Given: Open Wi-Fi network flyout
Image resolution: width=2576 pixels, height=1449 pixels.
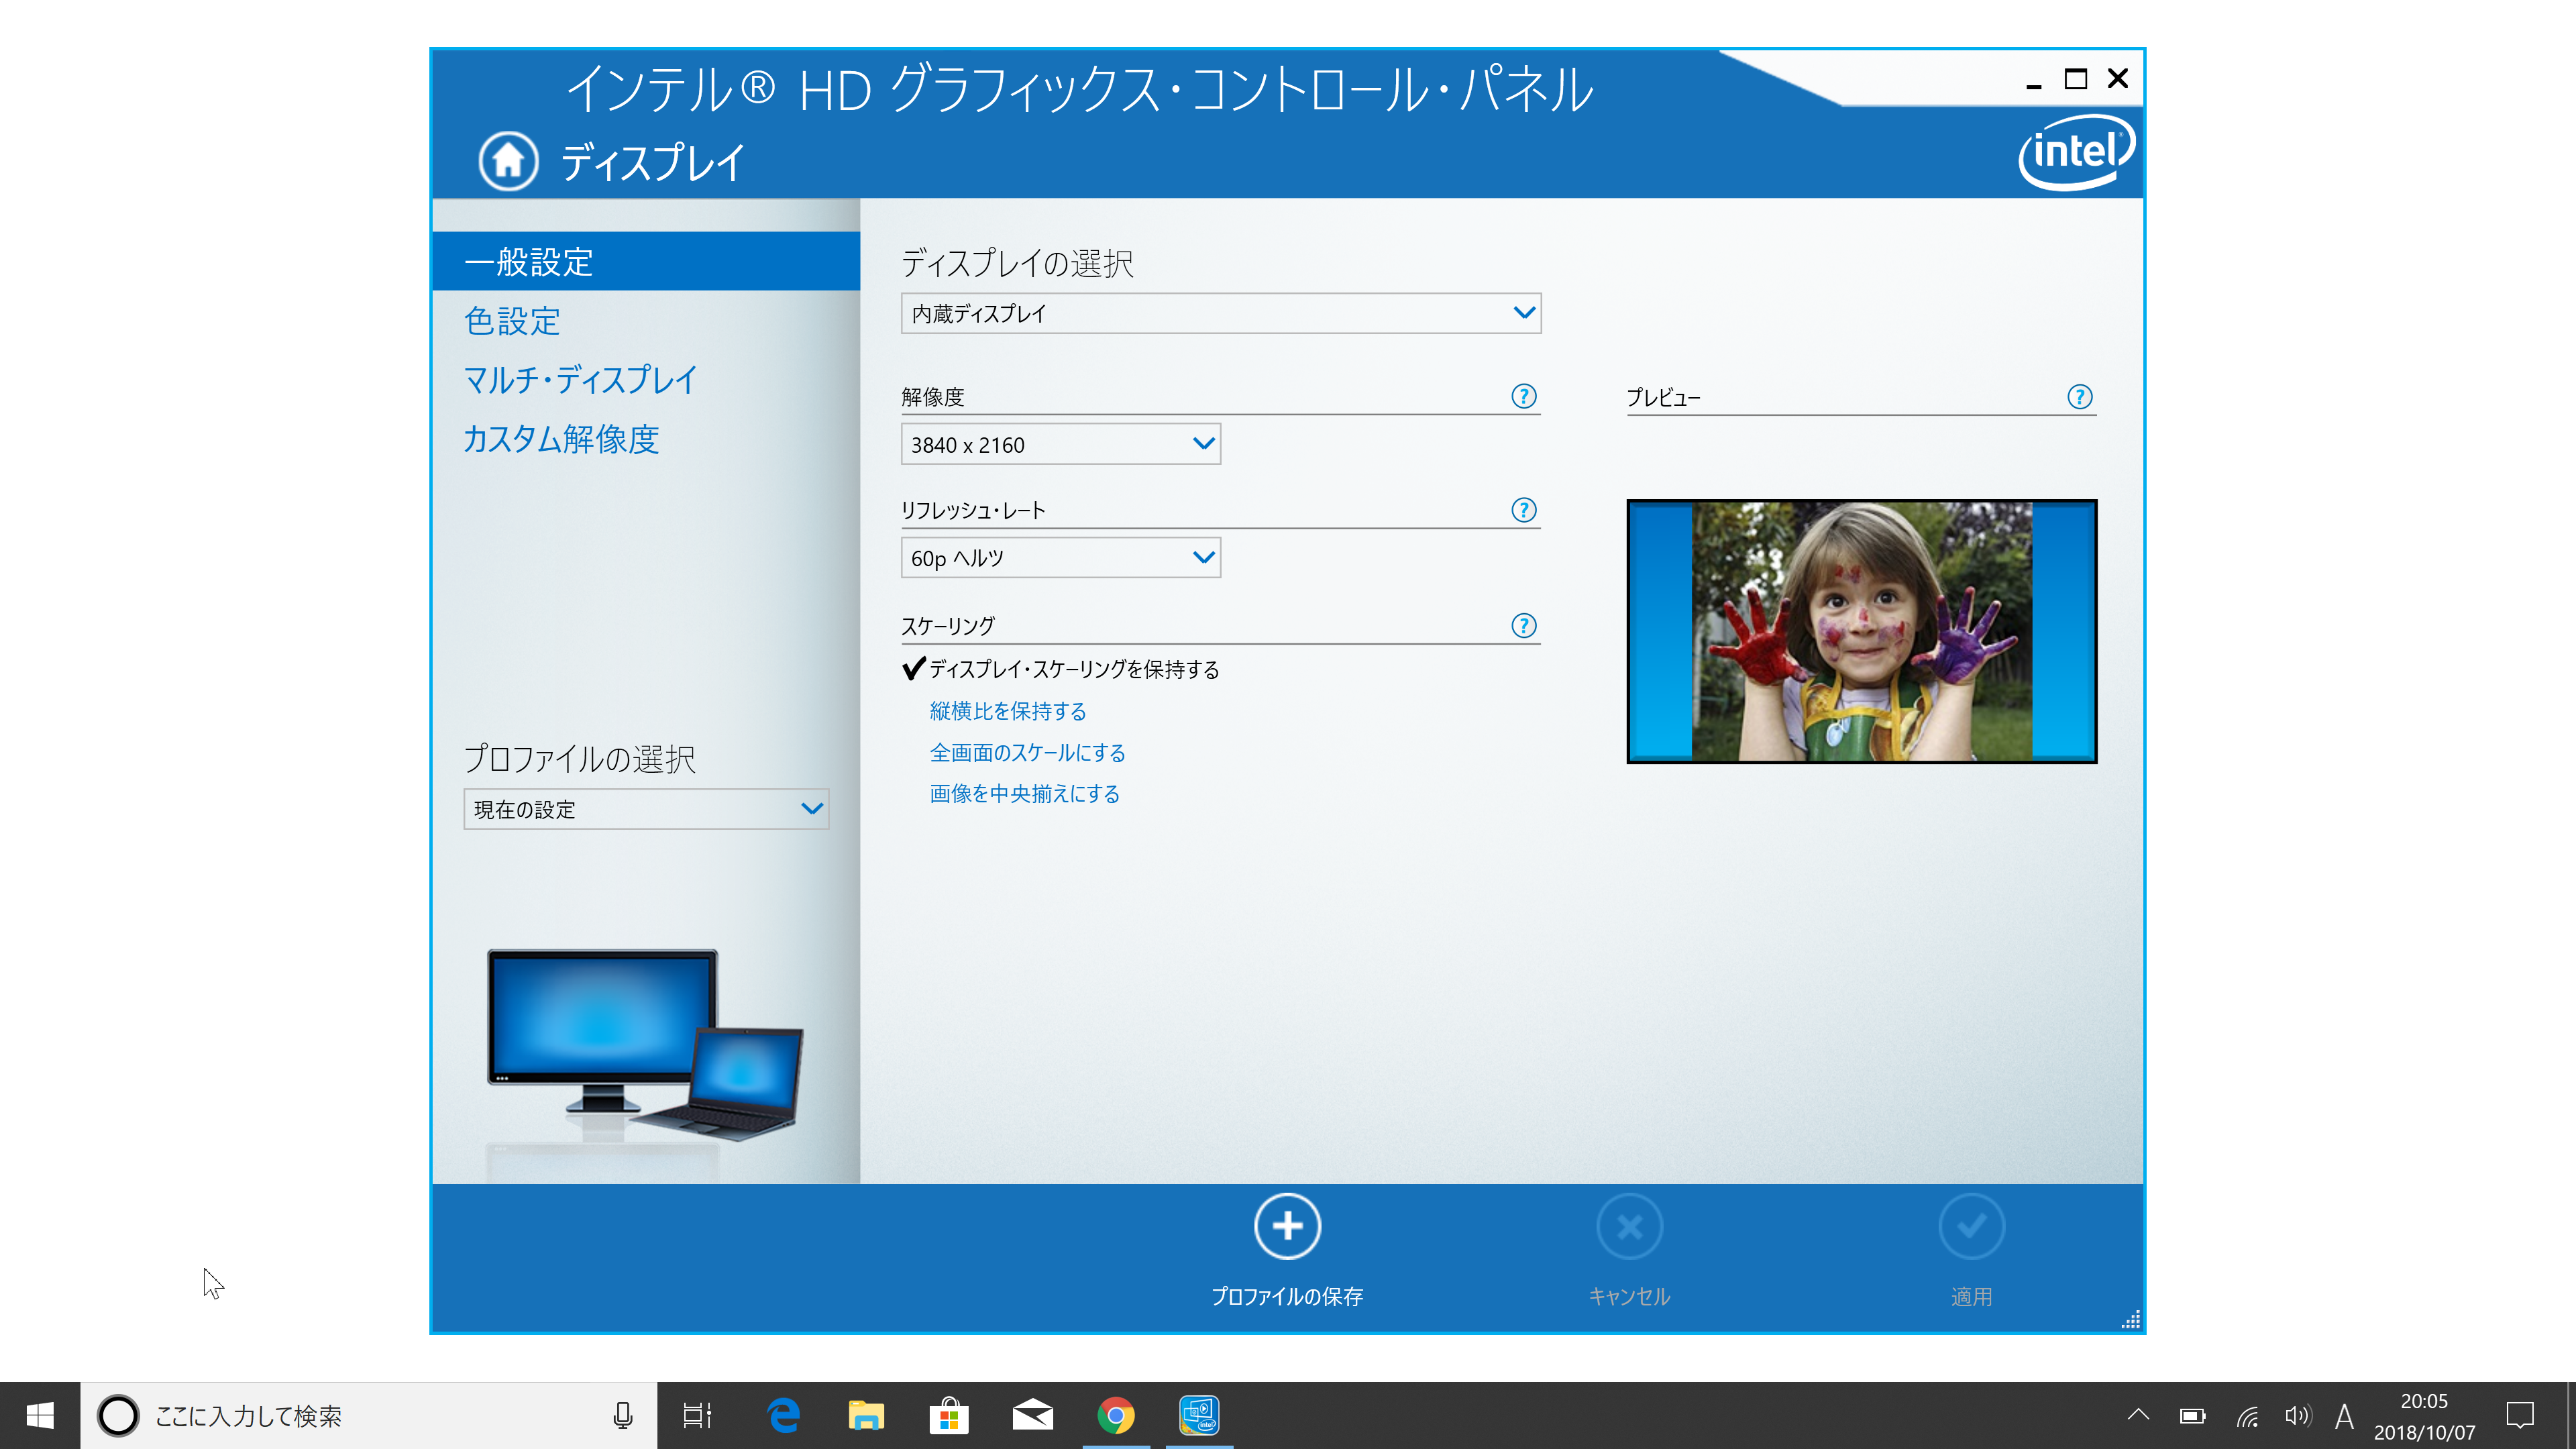Looking at the screenshot, I should point(2247,1416).
